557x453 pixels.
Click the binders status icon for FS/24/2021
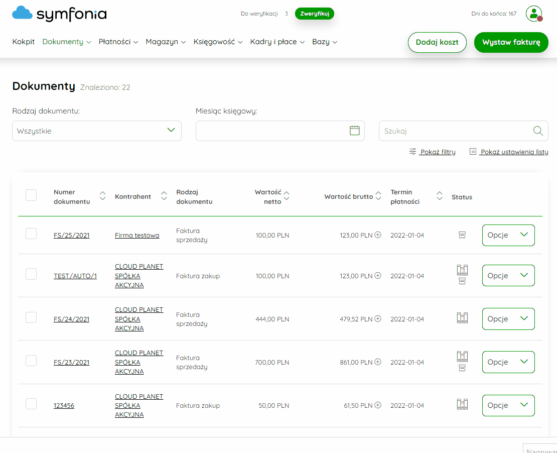[x=462, y=317]
